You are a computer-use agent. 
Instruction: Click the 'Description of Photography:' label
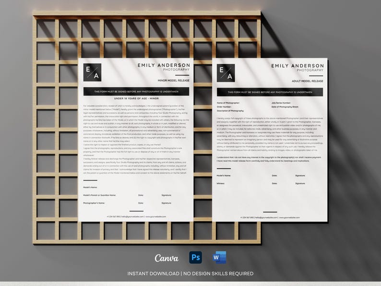[230, 110]
